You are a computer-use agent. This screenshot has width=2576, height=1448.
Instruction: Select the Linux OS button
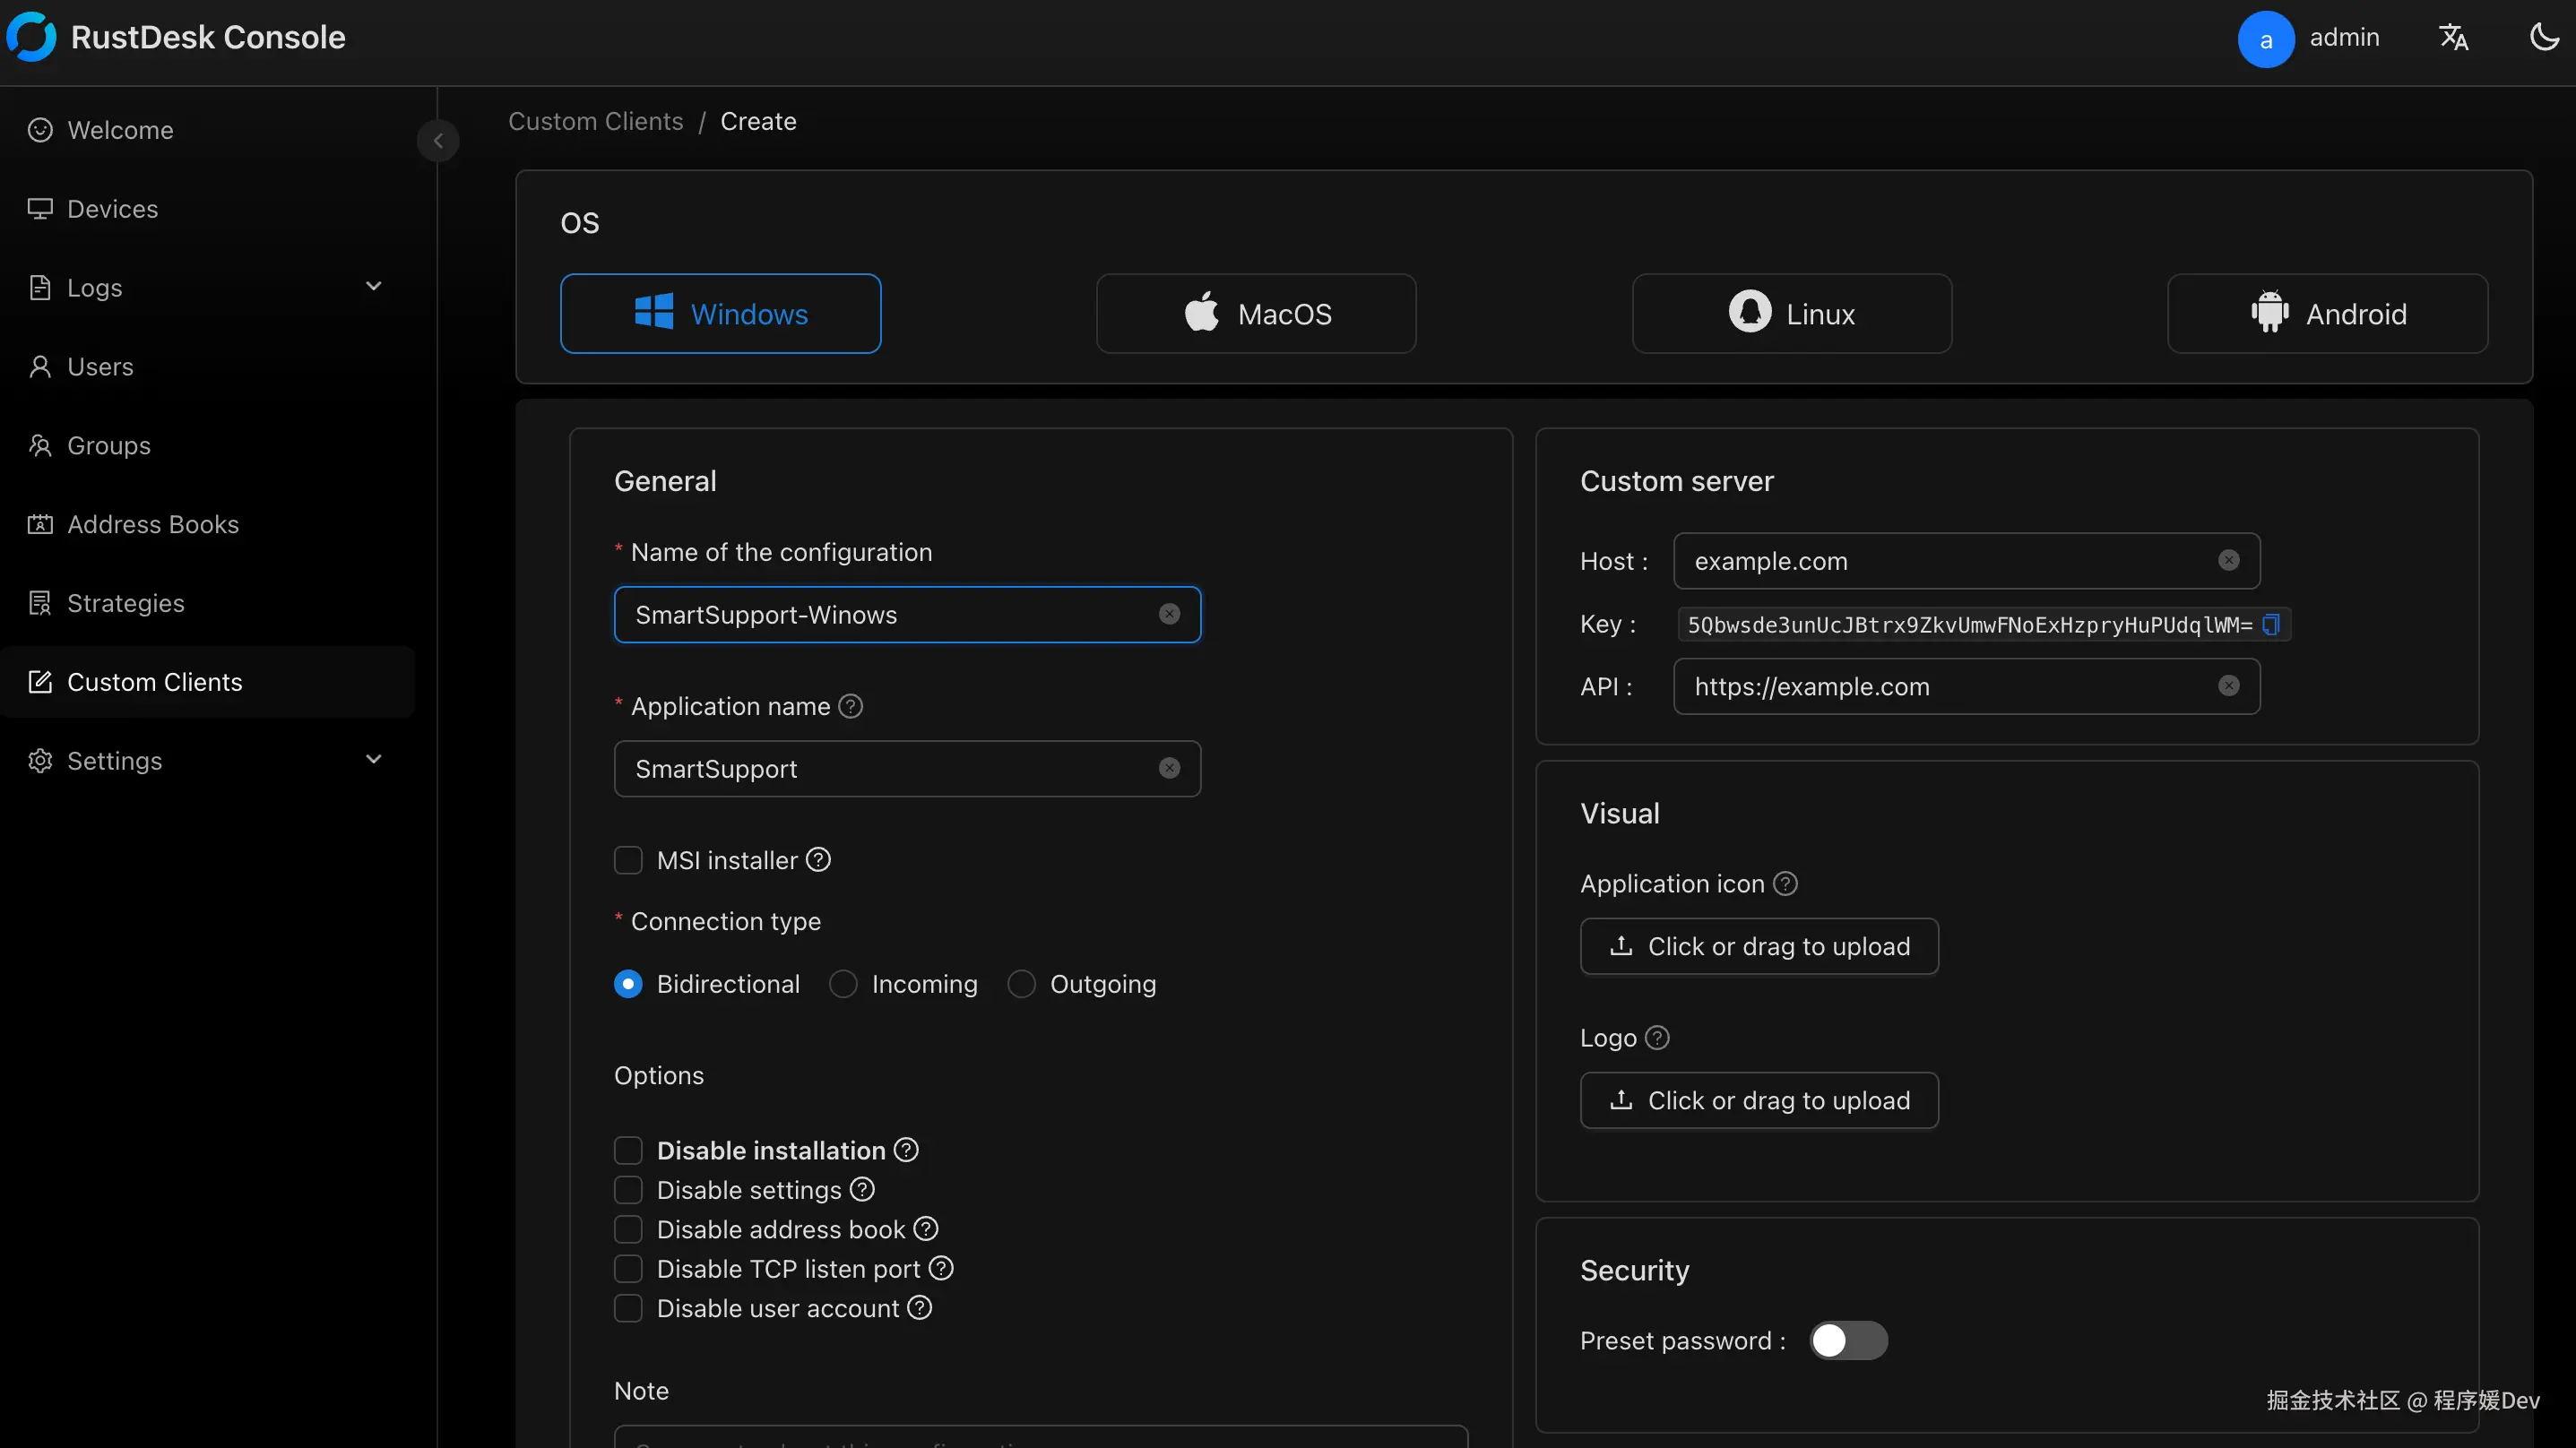1791,314
